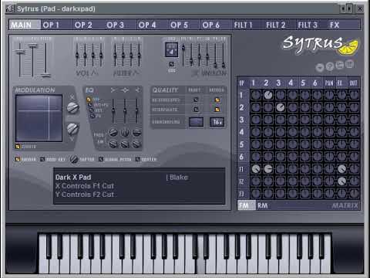
Task: Select the EQ FX radio option
Action: [x=92, y=116]
